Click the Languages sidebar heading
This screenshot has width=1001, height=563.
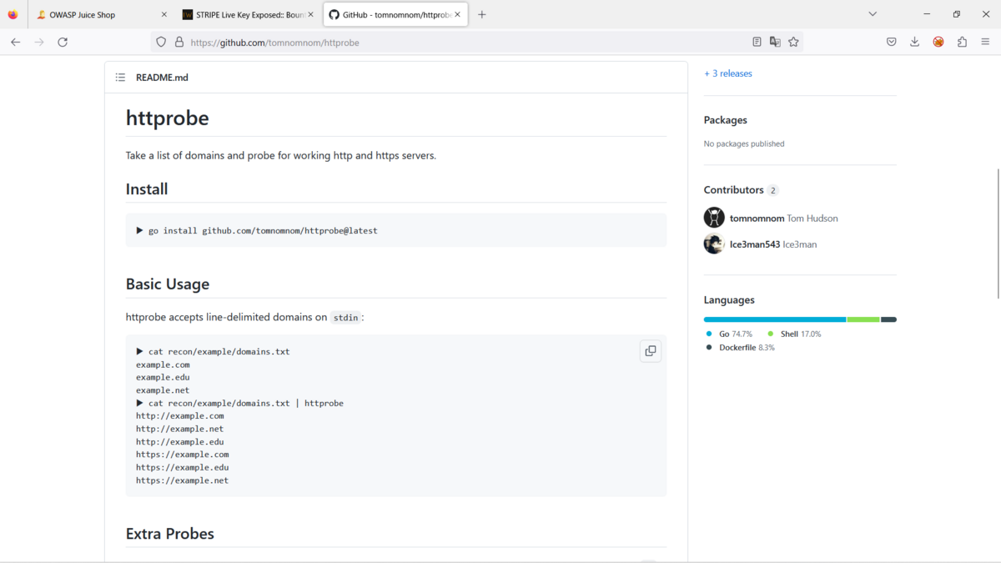(729, 300)
